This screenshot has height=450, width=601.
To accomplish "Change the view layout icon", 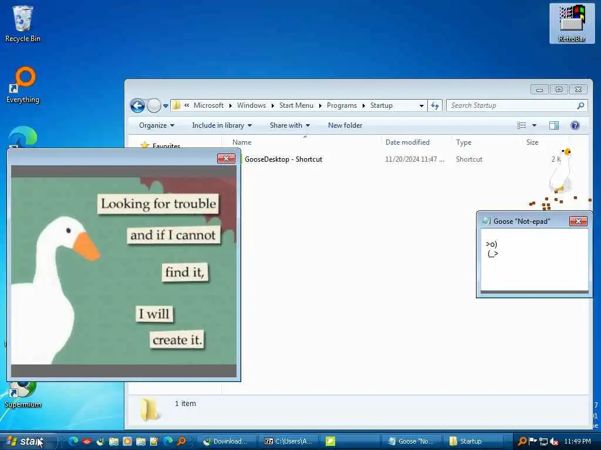I will pyautogui.click(x=521, y=125).
